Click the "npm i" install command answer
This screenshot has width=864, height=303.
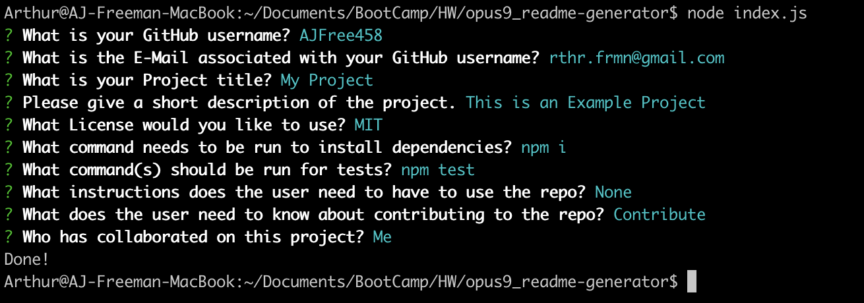coord(543,148)
